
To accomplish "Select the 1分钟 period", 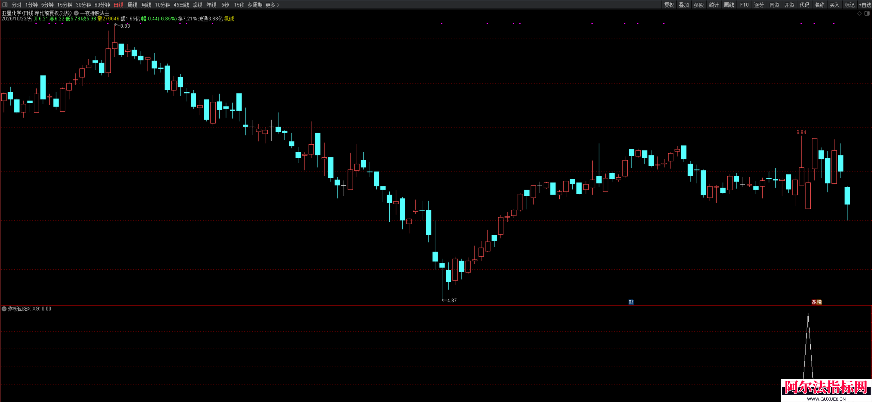I will [x=31, y=5].
